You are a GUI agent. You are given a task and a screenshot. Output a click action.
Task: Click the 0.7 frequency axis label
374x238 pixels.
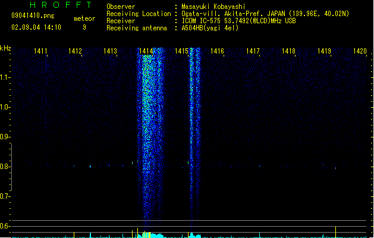(5, 196)
